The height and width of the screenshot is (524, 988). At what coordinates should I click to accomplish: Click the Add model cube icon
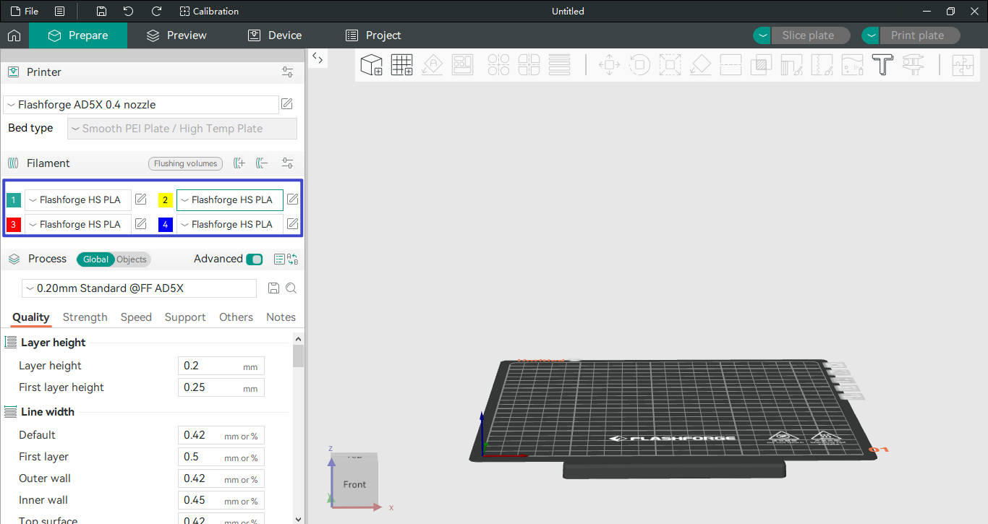(371, 64)
